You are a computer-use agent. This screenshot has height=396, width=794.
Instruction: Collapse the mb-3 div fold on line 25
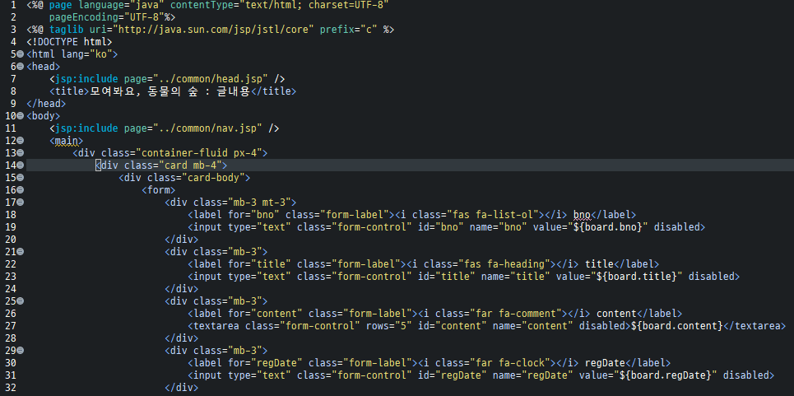click(21, 301)
